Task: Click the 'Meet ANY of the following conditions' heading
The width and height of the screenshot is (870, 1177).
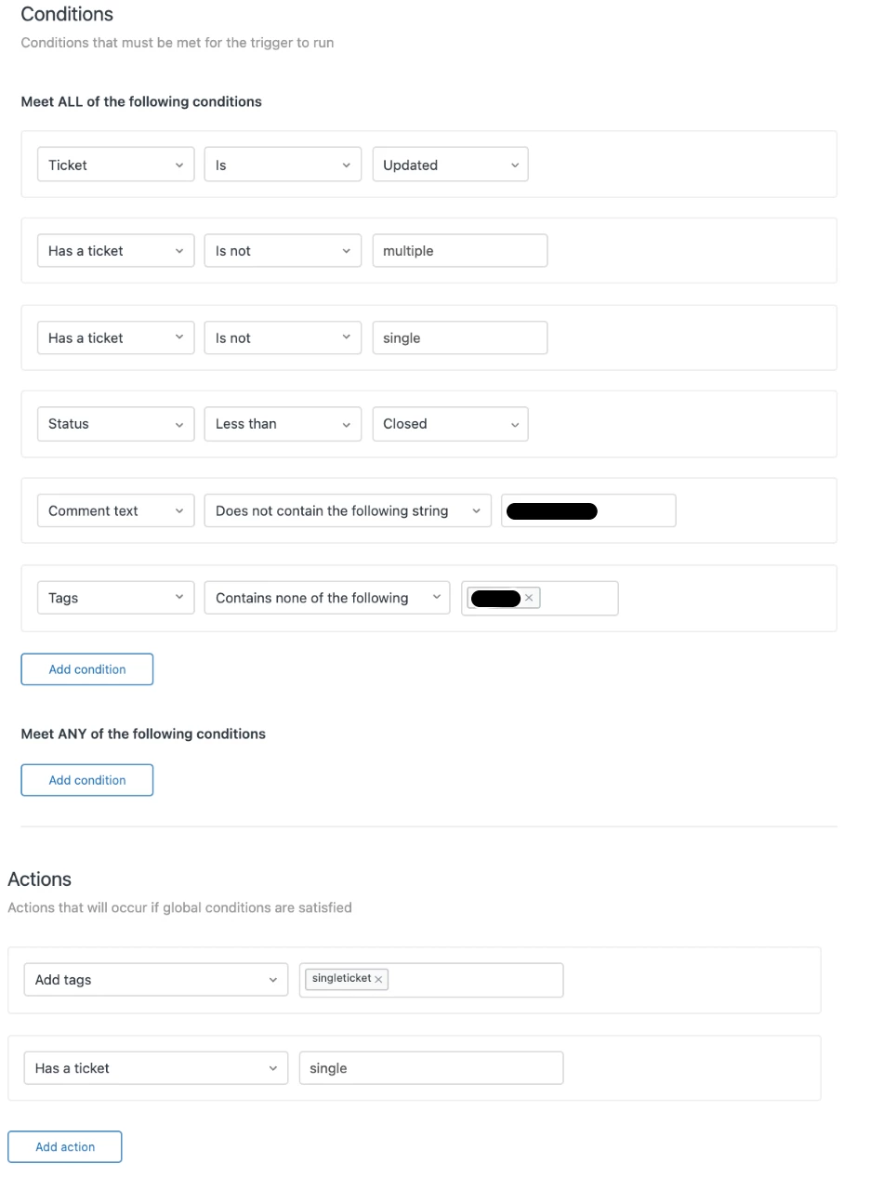Action: [x=143, y=734]
